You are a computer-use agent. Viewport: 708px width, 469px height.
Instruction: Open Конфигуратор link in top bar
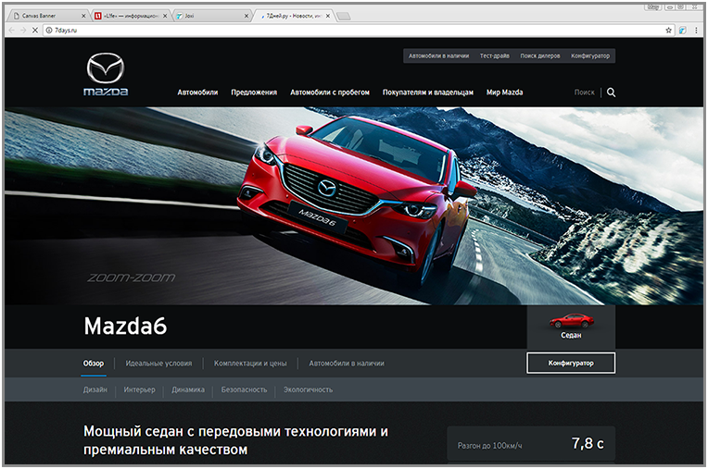point(590,56)
